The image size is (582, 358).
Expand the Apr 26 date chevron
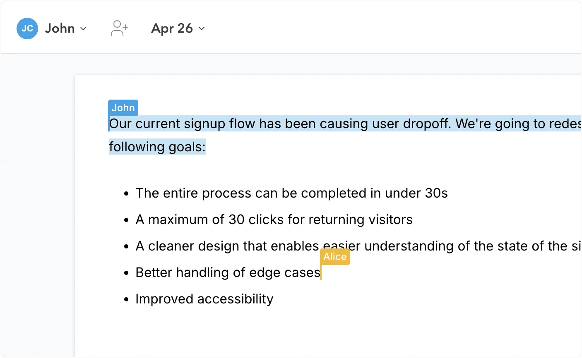point(202,29)
